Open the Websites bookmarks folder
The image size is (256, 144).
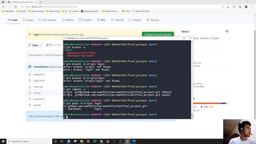coord(21,11)
